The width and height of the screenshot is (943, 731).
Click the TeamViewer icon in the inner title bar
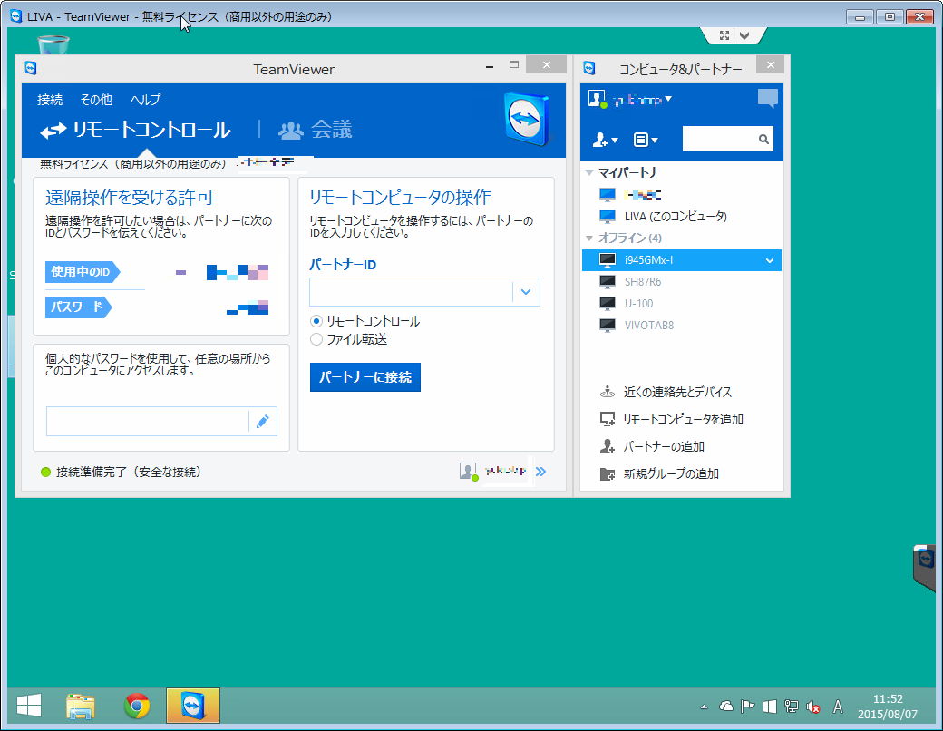point(31,68)
